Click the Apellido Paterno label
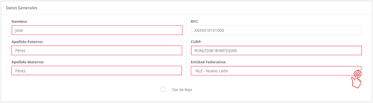373x103 pixels. point(27,42)
